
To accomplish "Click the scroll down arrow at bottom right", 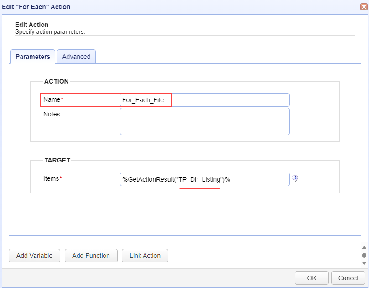I will [364, 263].
